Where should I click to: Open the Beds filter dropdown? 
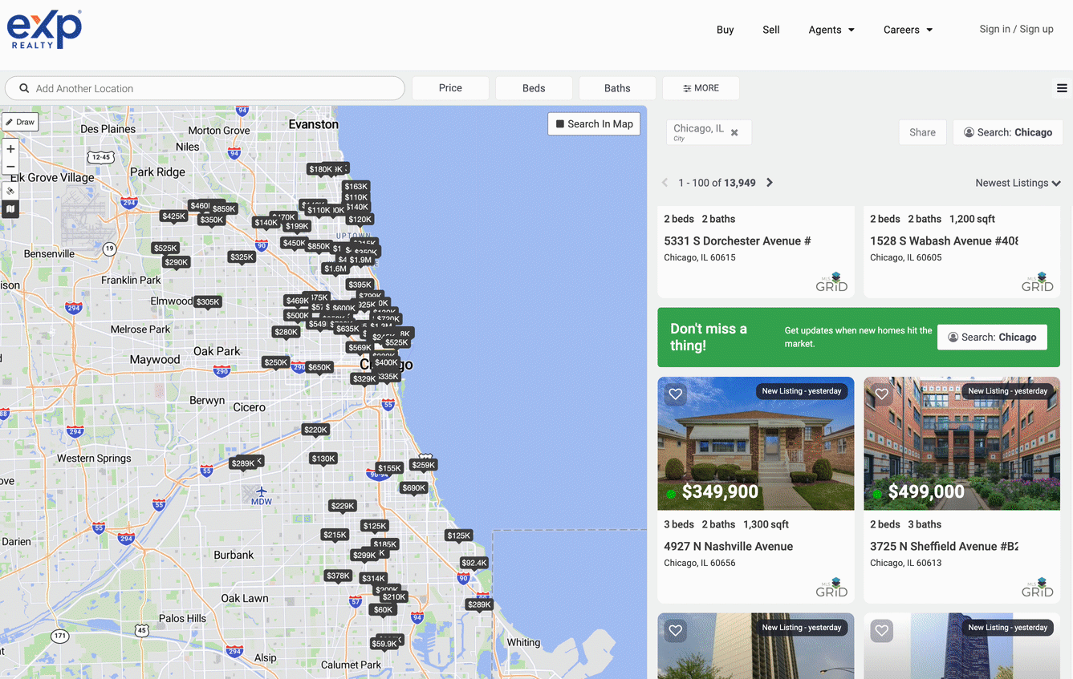pos(534,88)
